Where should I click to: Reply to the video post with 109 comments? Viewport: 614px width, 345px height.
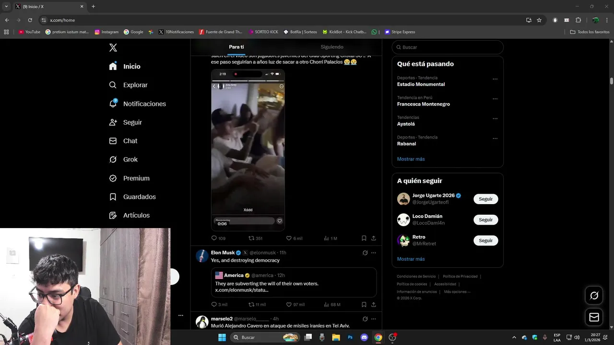(218, 238)
